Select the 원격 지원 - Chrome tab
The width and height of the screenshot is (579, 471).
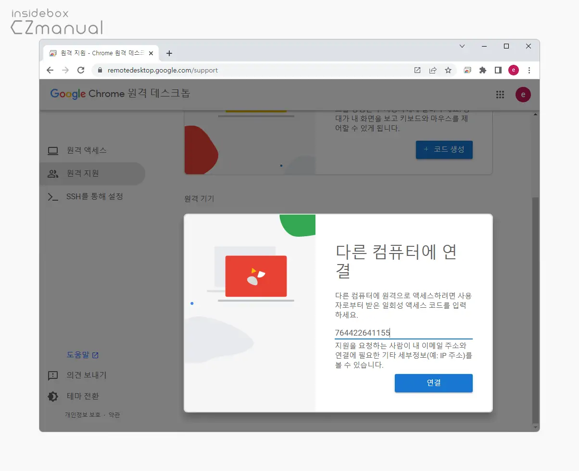[101, 53]
